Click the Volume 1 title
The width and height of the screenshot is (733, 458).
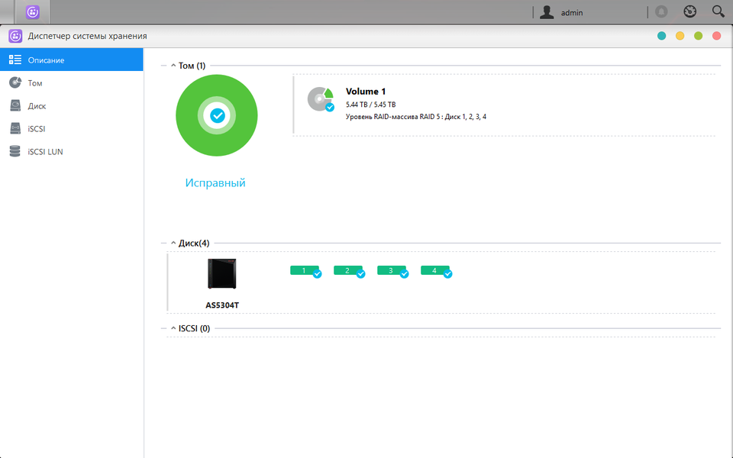(x=366, y=91)
